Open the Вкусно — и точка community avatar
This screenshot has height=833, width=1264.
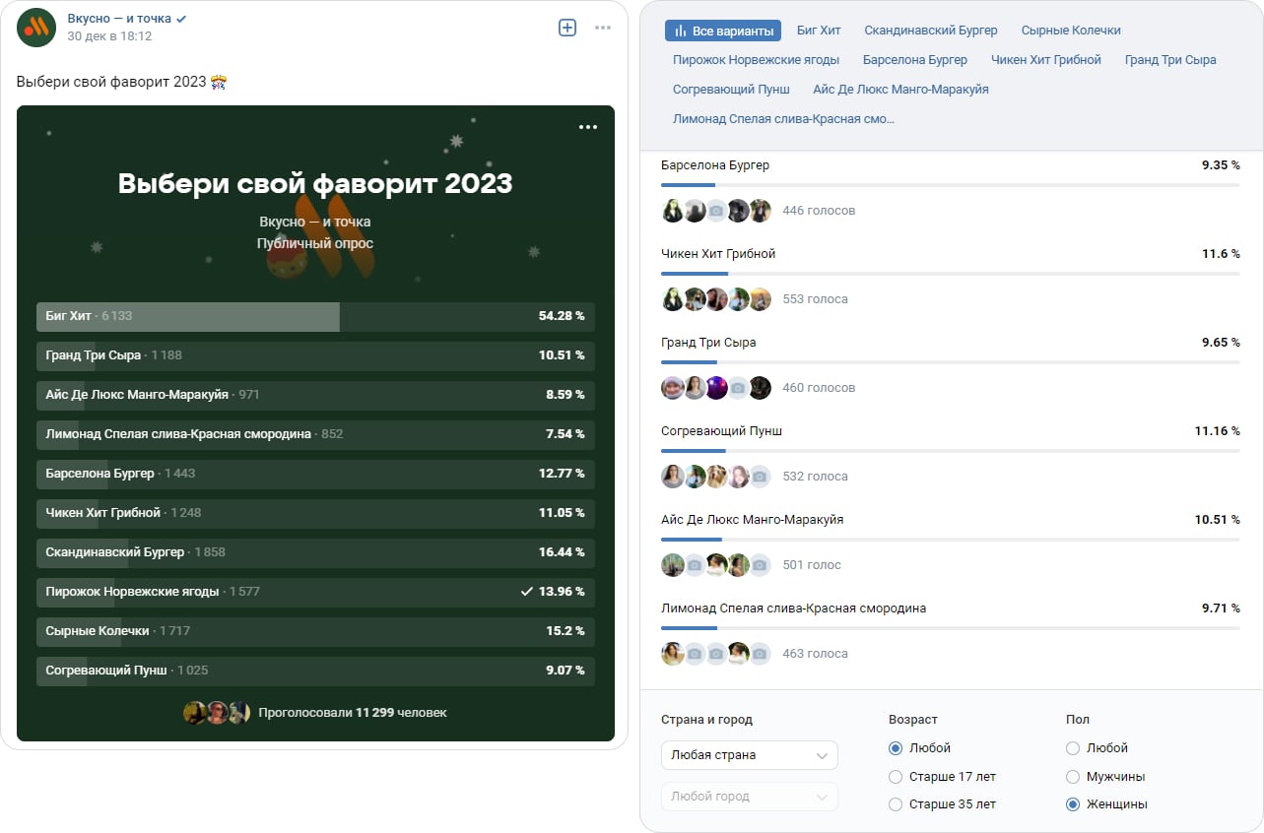tap(36, 28)
